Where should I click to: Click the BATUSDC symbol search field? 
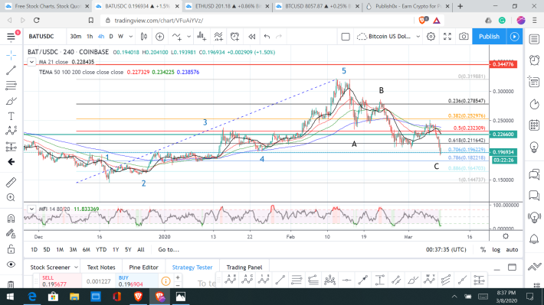coord(41,37)
